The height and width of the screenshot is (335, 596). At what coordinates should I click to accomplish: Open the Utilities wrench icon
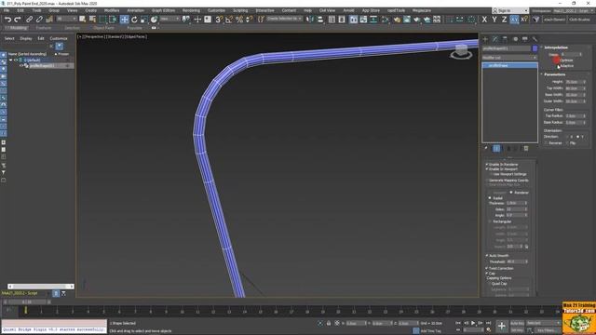point(535,39)
